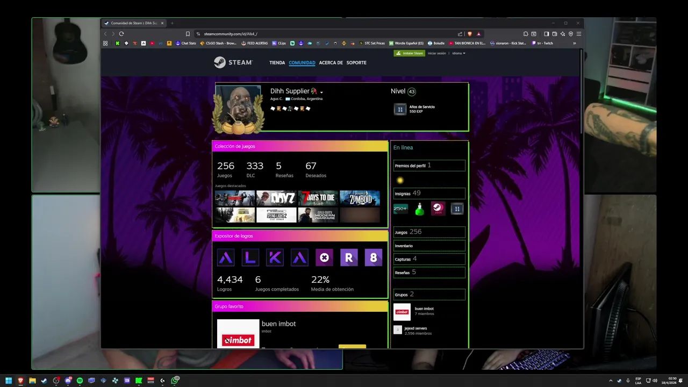Expand the idioma language dropdown
This screenshot has width=688, height=387.
click(458, 53)
